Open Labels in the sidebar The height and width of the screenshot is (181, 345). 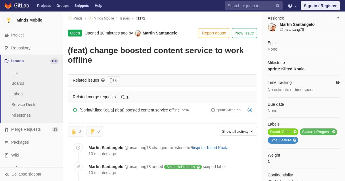[17, 94]
